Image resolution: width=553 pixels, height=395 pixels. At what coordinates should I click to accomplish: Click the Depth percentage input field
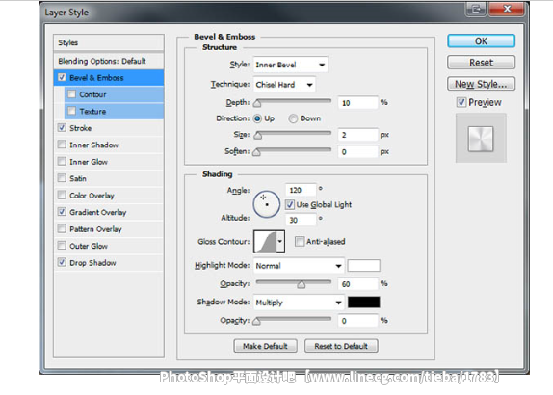pos(357,103)
